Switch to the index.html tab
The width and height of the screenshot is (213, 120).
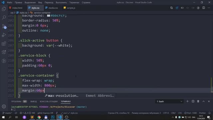point(17,8)
